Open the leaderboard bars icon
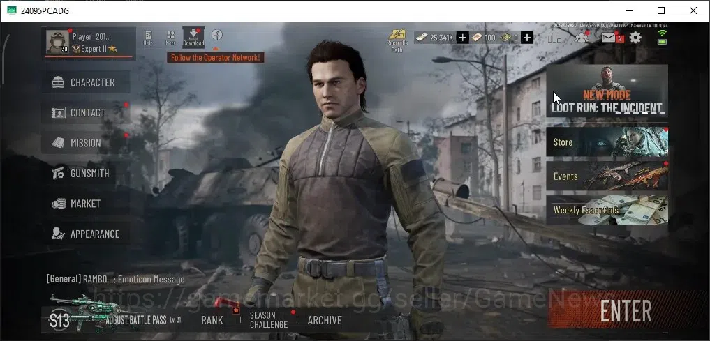710x341 pixels. tap(554, 38)
